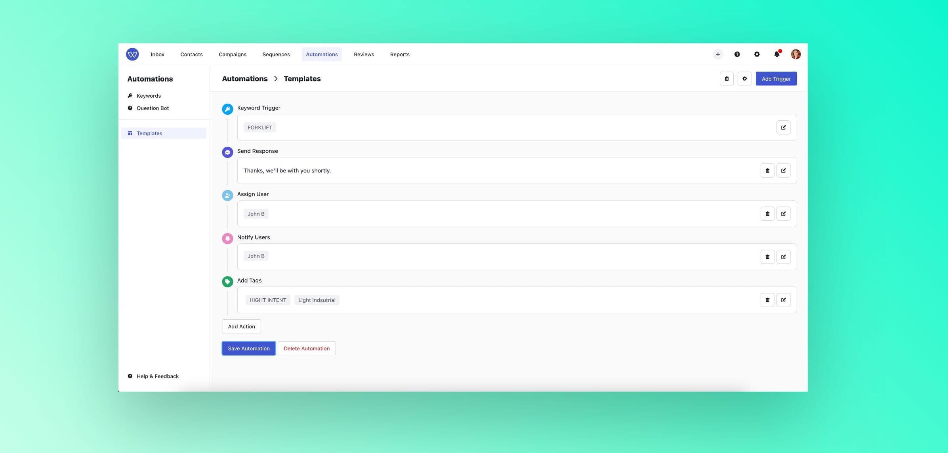Edit the Notify Users recipients

[783, 256]
